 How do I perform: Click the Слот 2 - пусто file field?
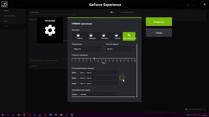[x=99, y=78]
